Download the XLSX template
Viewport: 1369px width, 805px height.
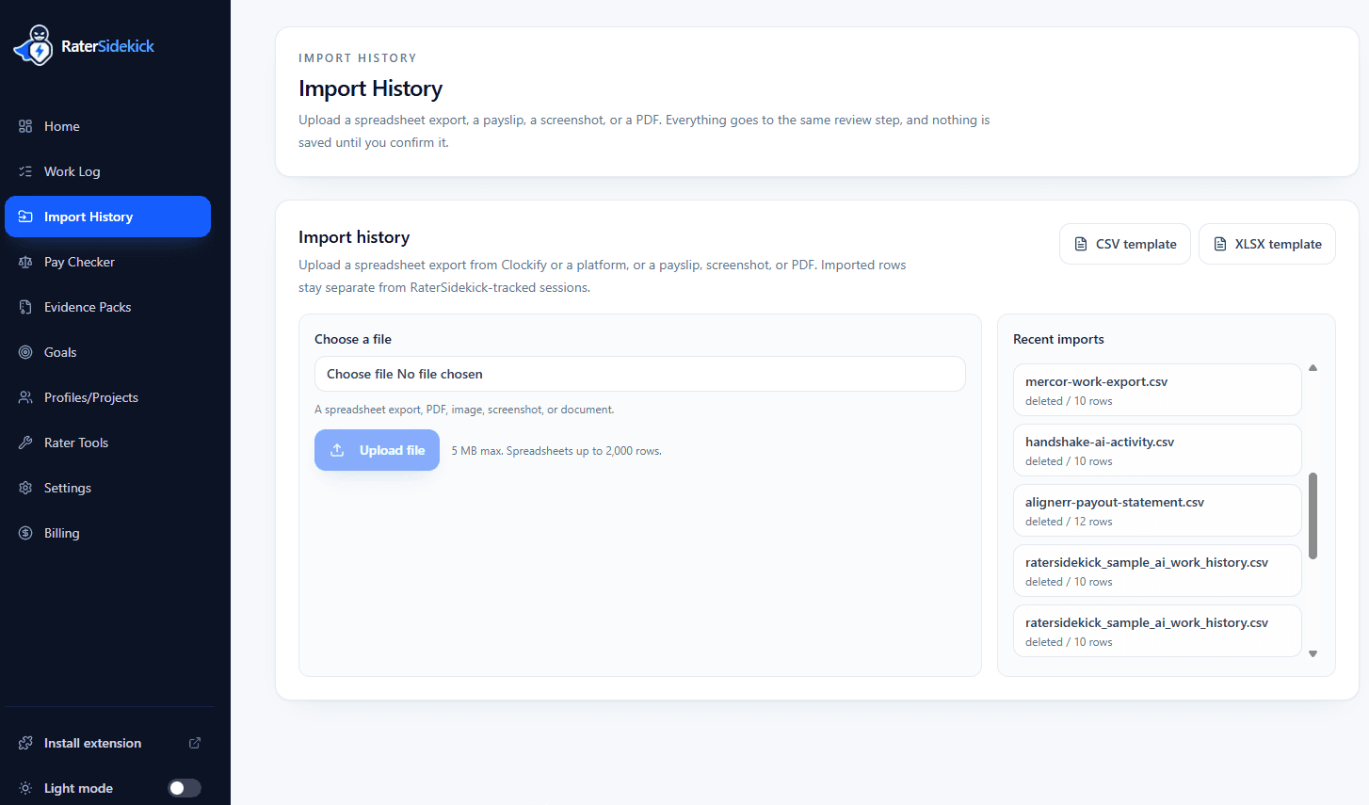[x=1267, y=244]
